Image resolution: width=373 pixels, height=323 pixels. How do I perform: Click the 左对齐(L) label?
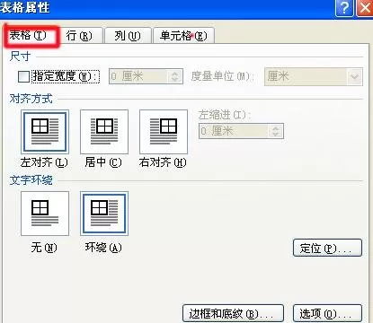point(44,162)
